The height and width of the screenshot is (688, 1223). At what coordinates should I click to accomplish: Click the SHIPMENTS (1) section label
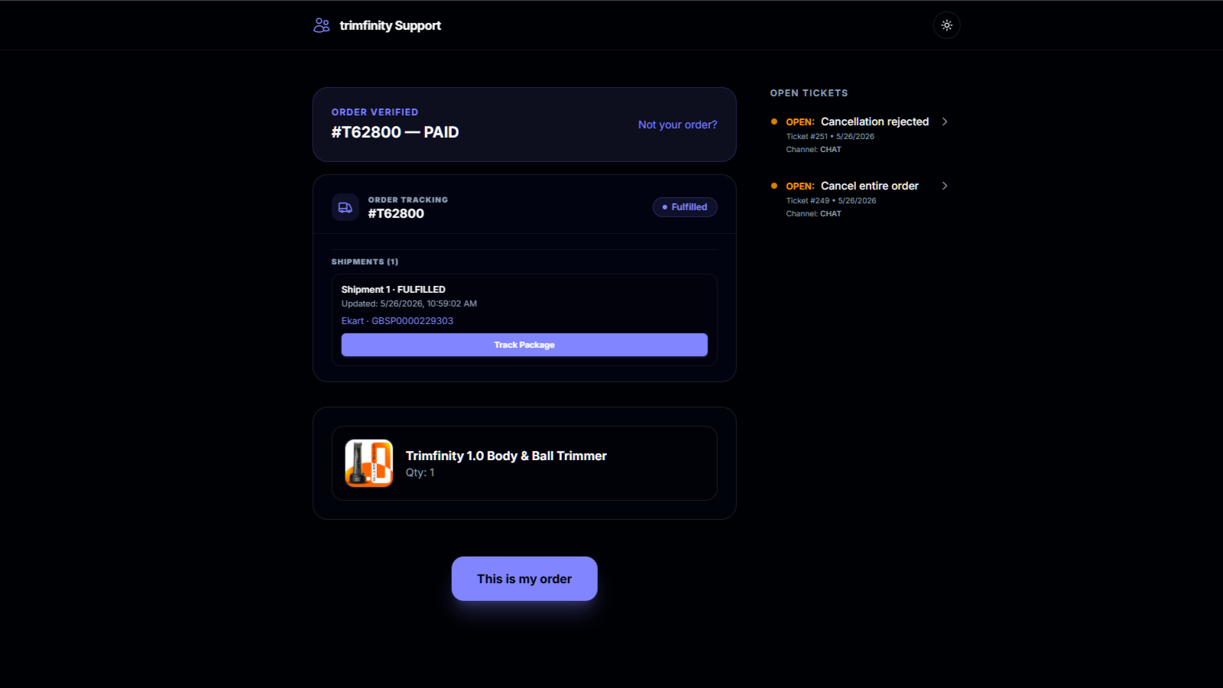pyautogui.click(x=365, y=261)
